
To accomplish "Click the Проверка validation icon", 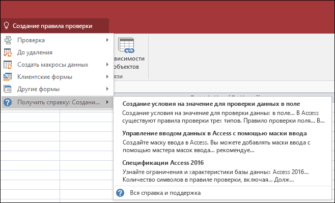I will click(8, 40).
